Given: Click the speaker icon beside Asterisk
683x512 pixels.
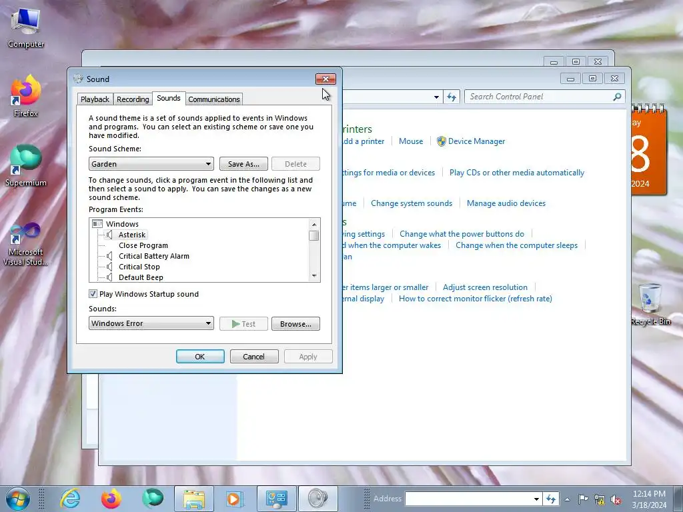Looking at the screenshot, I should [109, 235].
